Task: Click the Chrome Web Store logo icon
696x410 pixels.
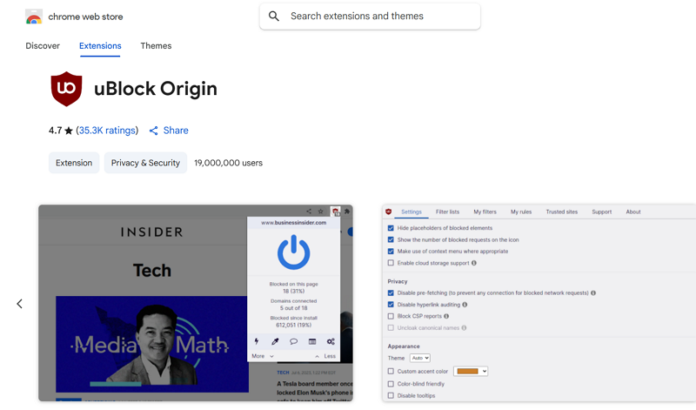Action: pos(34,17)
